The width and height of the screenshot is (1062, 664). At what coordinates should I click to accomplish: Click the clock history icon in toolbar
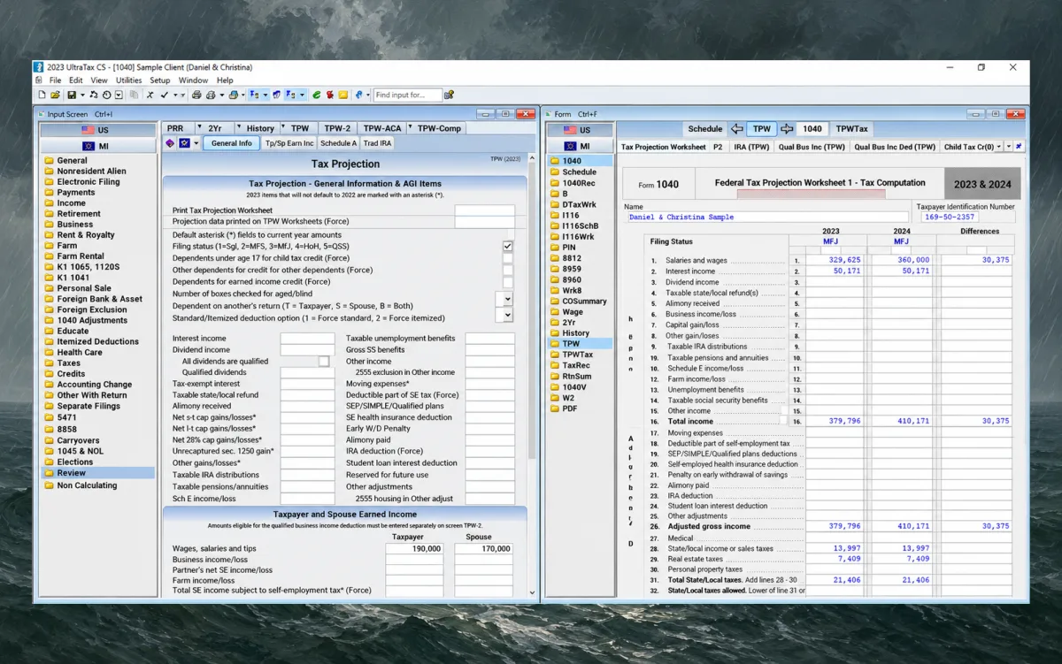tap(106, 95)
